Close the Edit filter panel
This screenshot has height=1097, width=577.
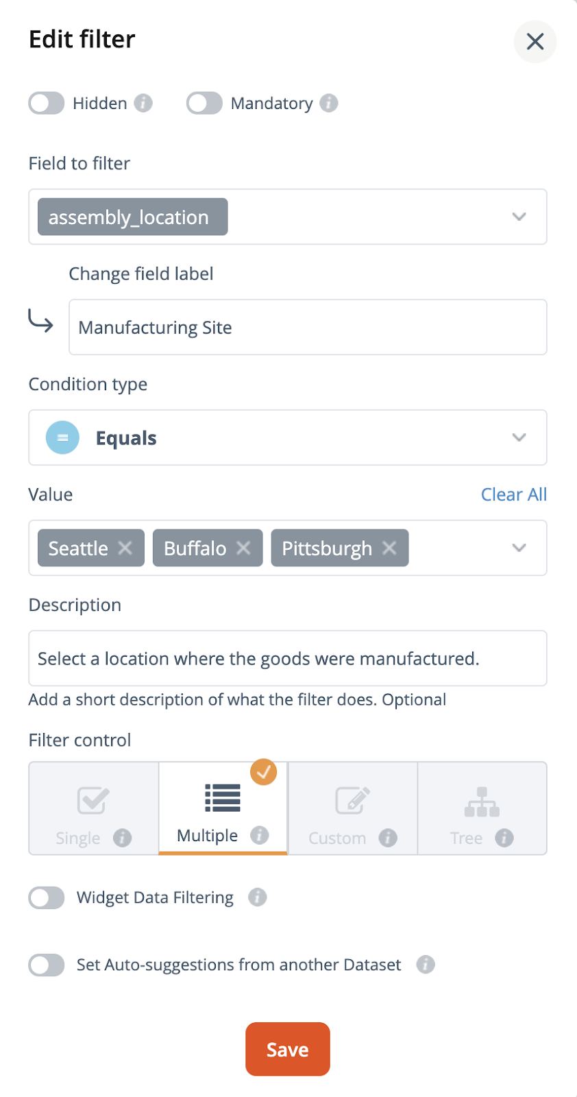point(535,41)
